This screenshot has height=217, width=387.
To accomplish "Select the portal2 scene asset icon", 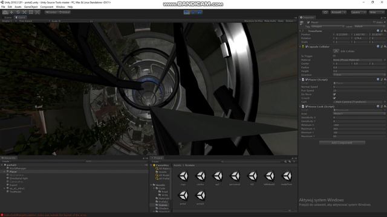I will pos(200,195).
